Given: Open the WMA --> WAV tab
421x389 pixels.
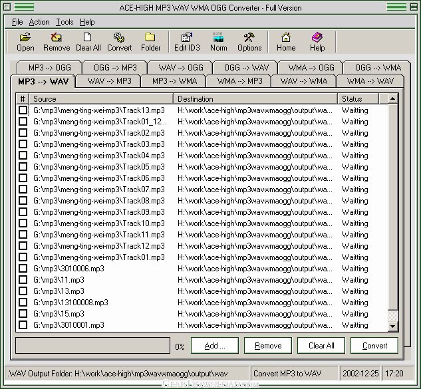Looking at the screenshot, I should click(370, 81).
